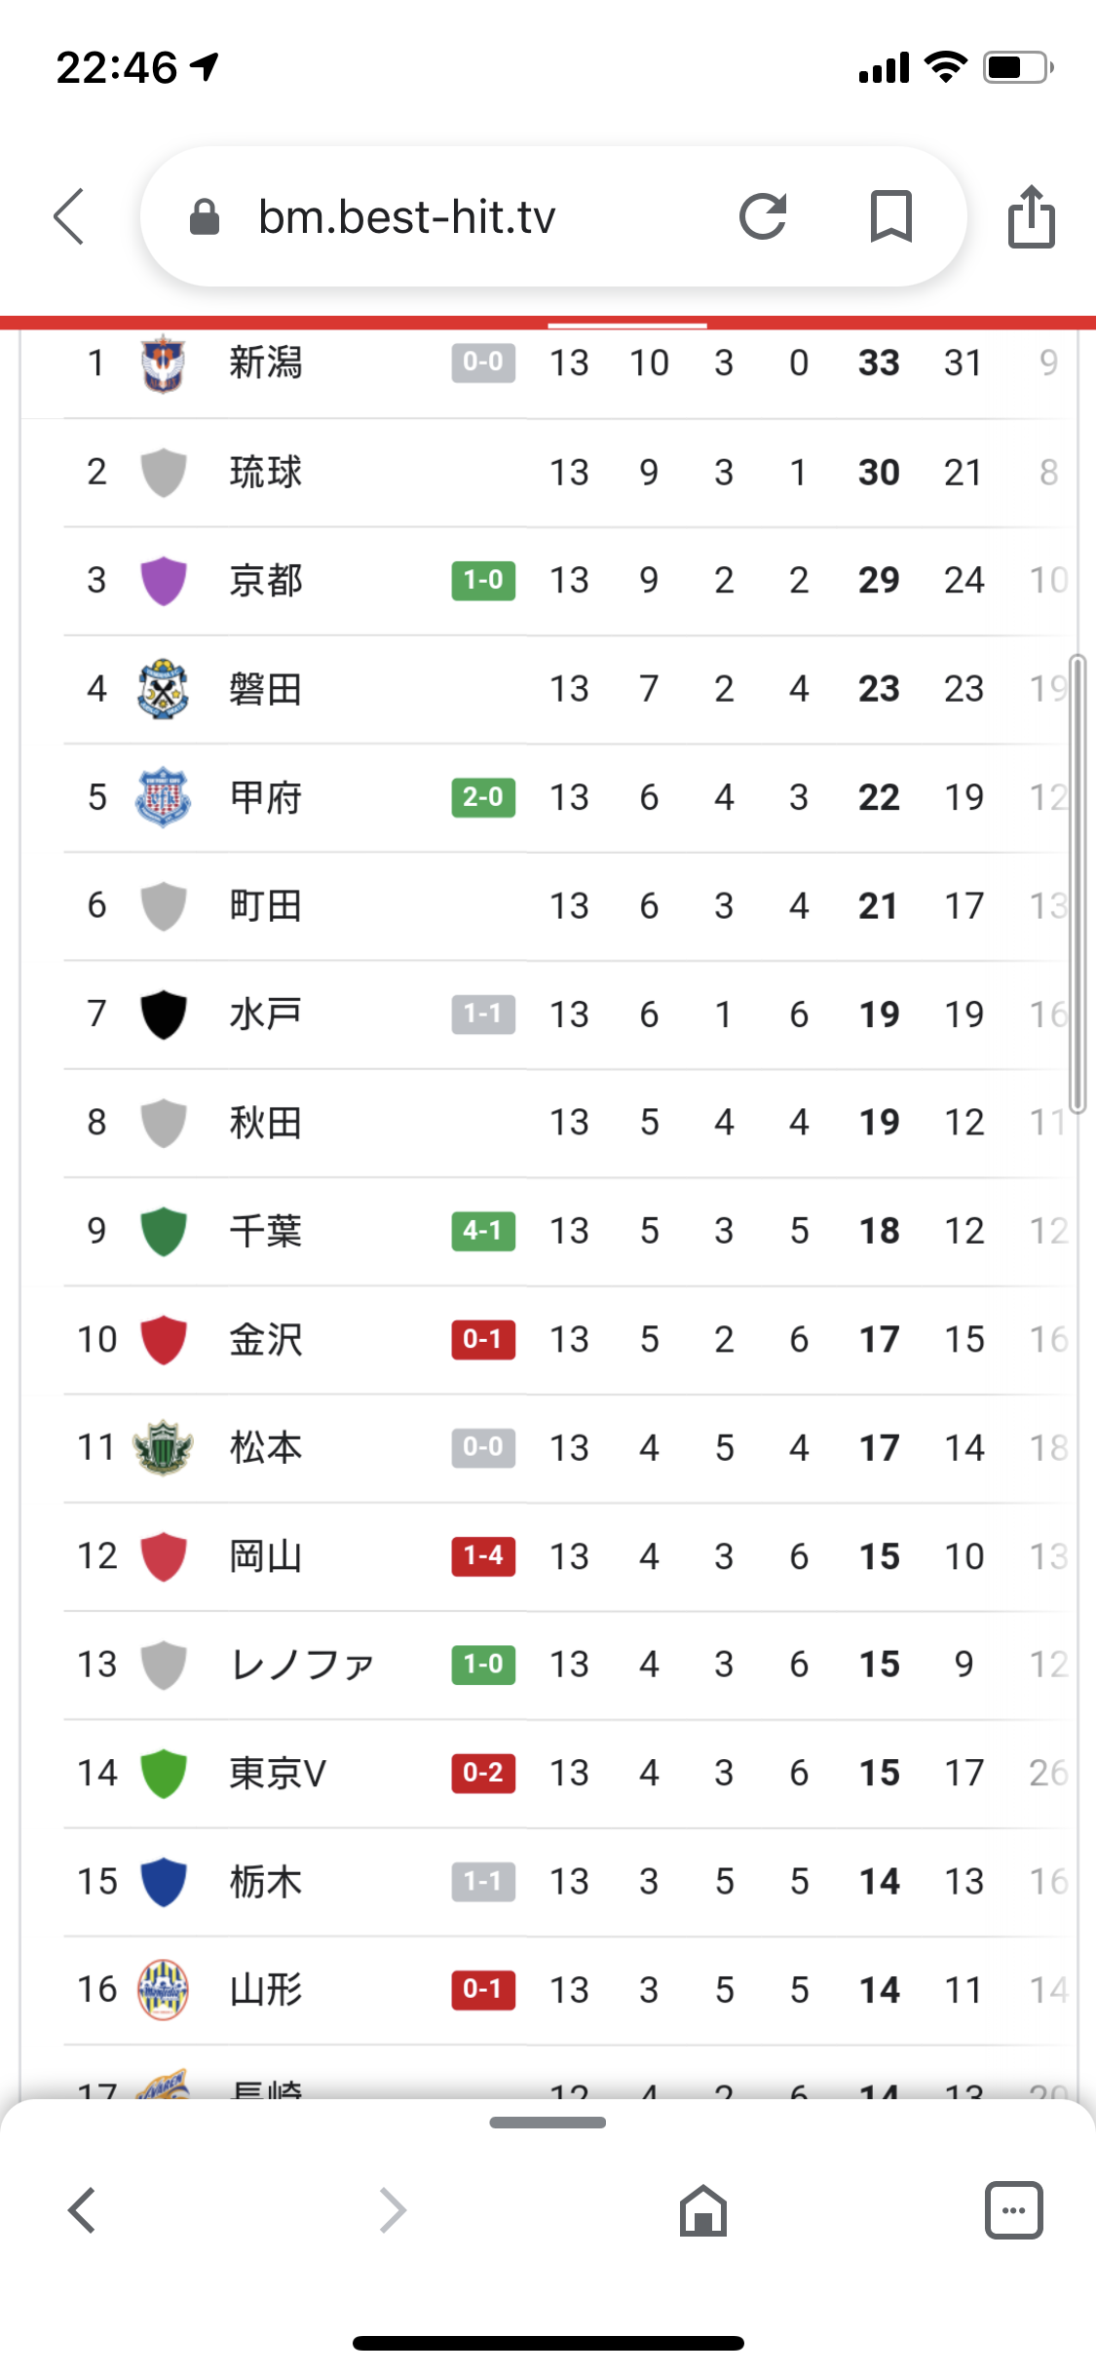The image size is (1096, 2374).
Task: Tap the bottom sheet drag handle
Action: click(548, 2123)
